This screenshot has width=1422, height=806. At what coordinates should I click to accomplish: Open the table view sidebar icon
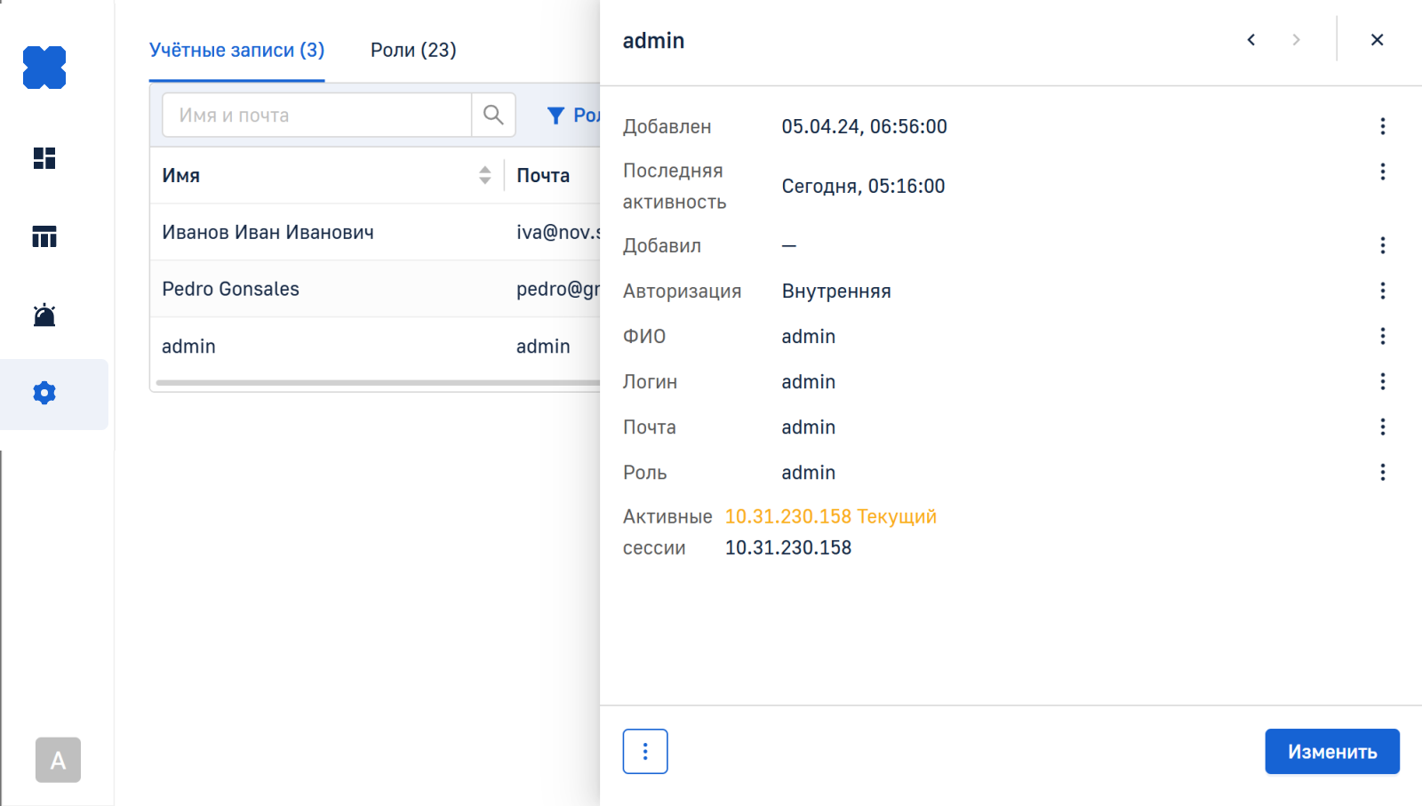coord(44,236)
